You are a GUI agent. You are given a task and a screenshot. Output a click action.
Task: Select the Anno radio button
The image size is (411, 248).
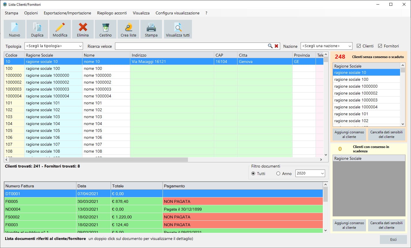coord(278,174)
